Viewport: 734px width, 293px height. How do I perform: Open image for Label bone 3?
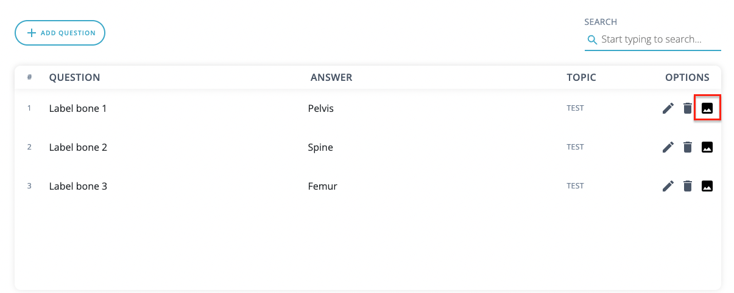(707, 186)
